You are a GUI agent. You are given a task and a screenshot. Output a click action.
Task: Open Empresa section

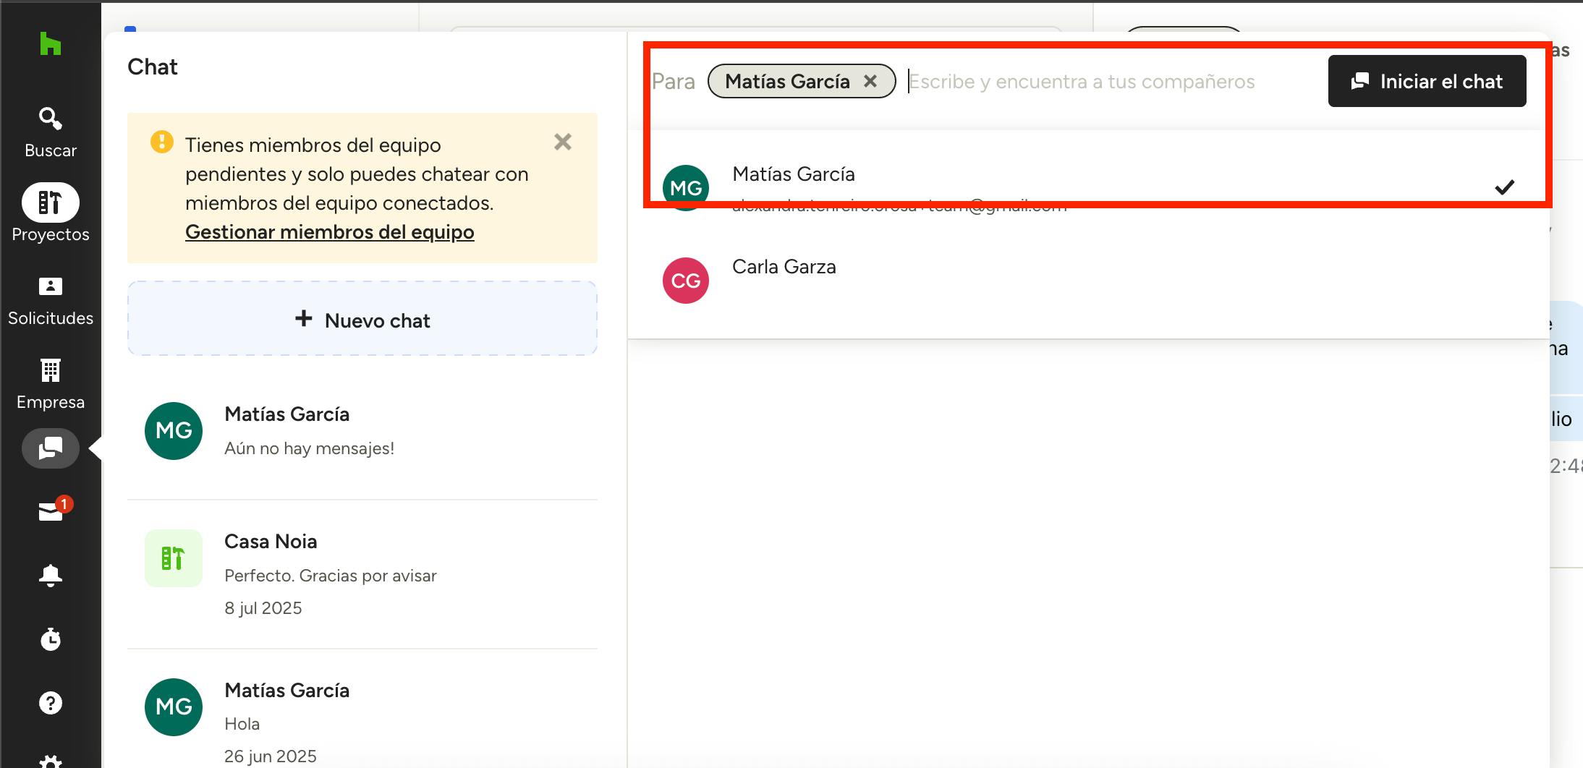[51, 383]
